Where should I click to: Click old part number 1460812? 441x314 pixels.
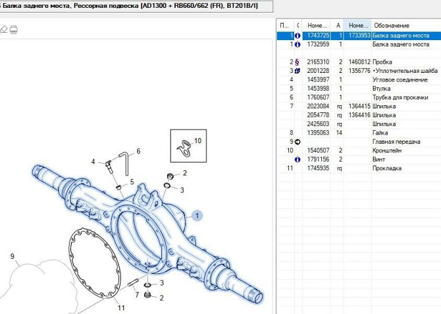coord(359,62)
